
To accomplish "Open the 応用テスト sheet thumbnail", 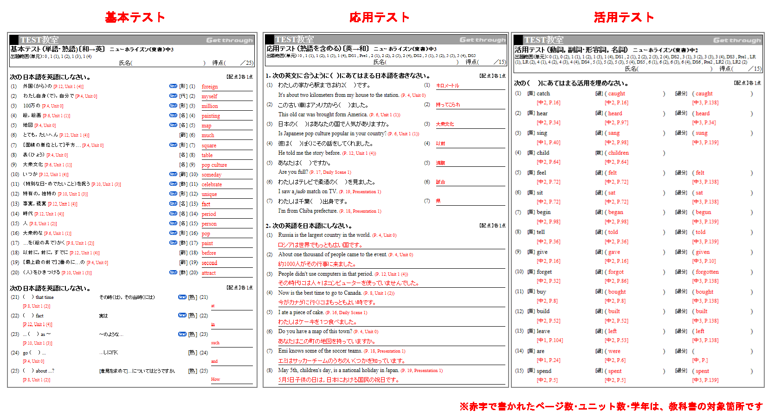I will 385,210.
